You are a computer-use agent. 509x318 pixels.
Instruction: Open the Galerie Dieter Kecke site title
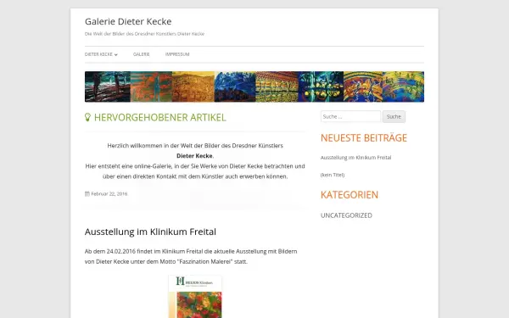(128, 21)
